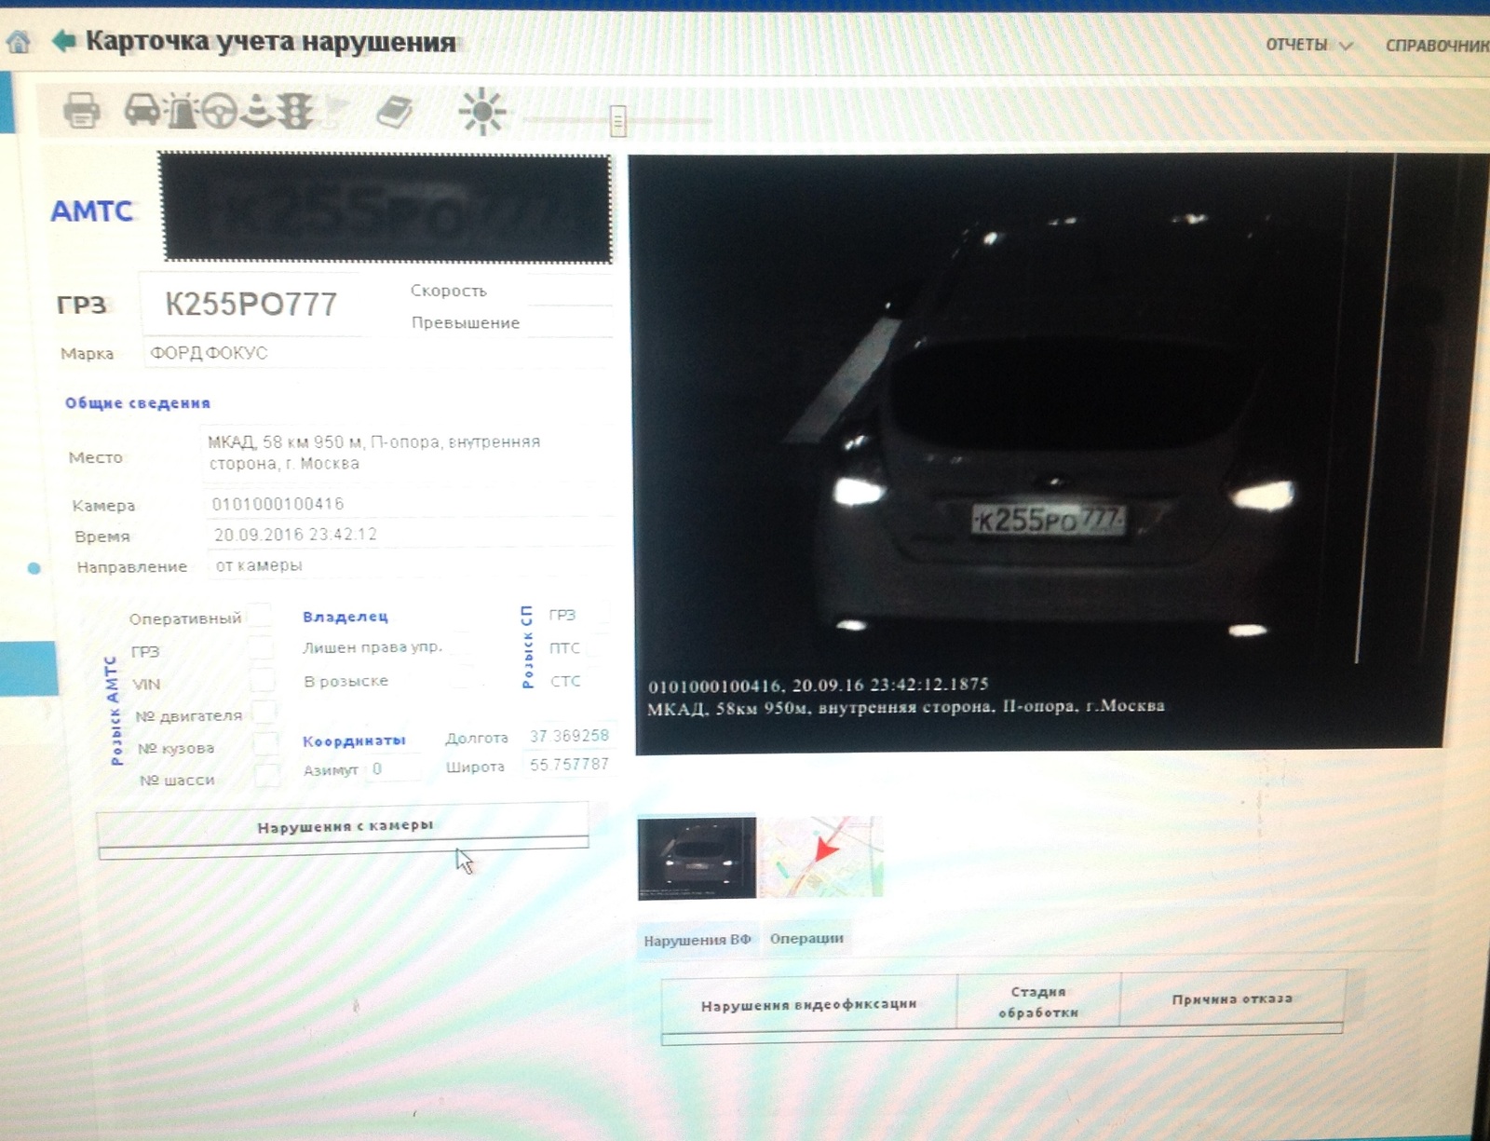
Task: Click the Общие сведения heading
Action: pyautogui.click(x=138, y=402)
